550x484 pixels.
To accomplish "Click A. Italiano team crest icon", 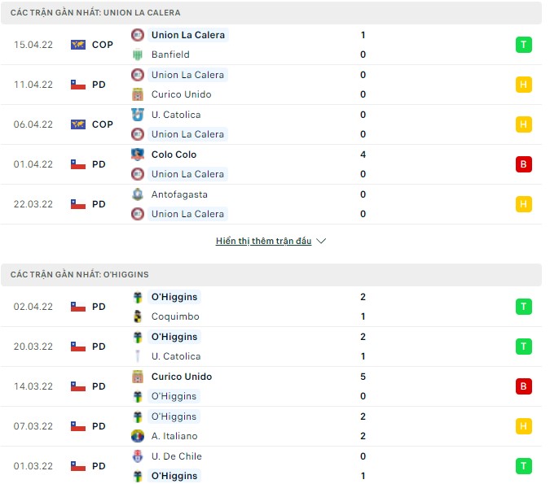I will pyautogui.click(x=138, y=436).
